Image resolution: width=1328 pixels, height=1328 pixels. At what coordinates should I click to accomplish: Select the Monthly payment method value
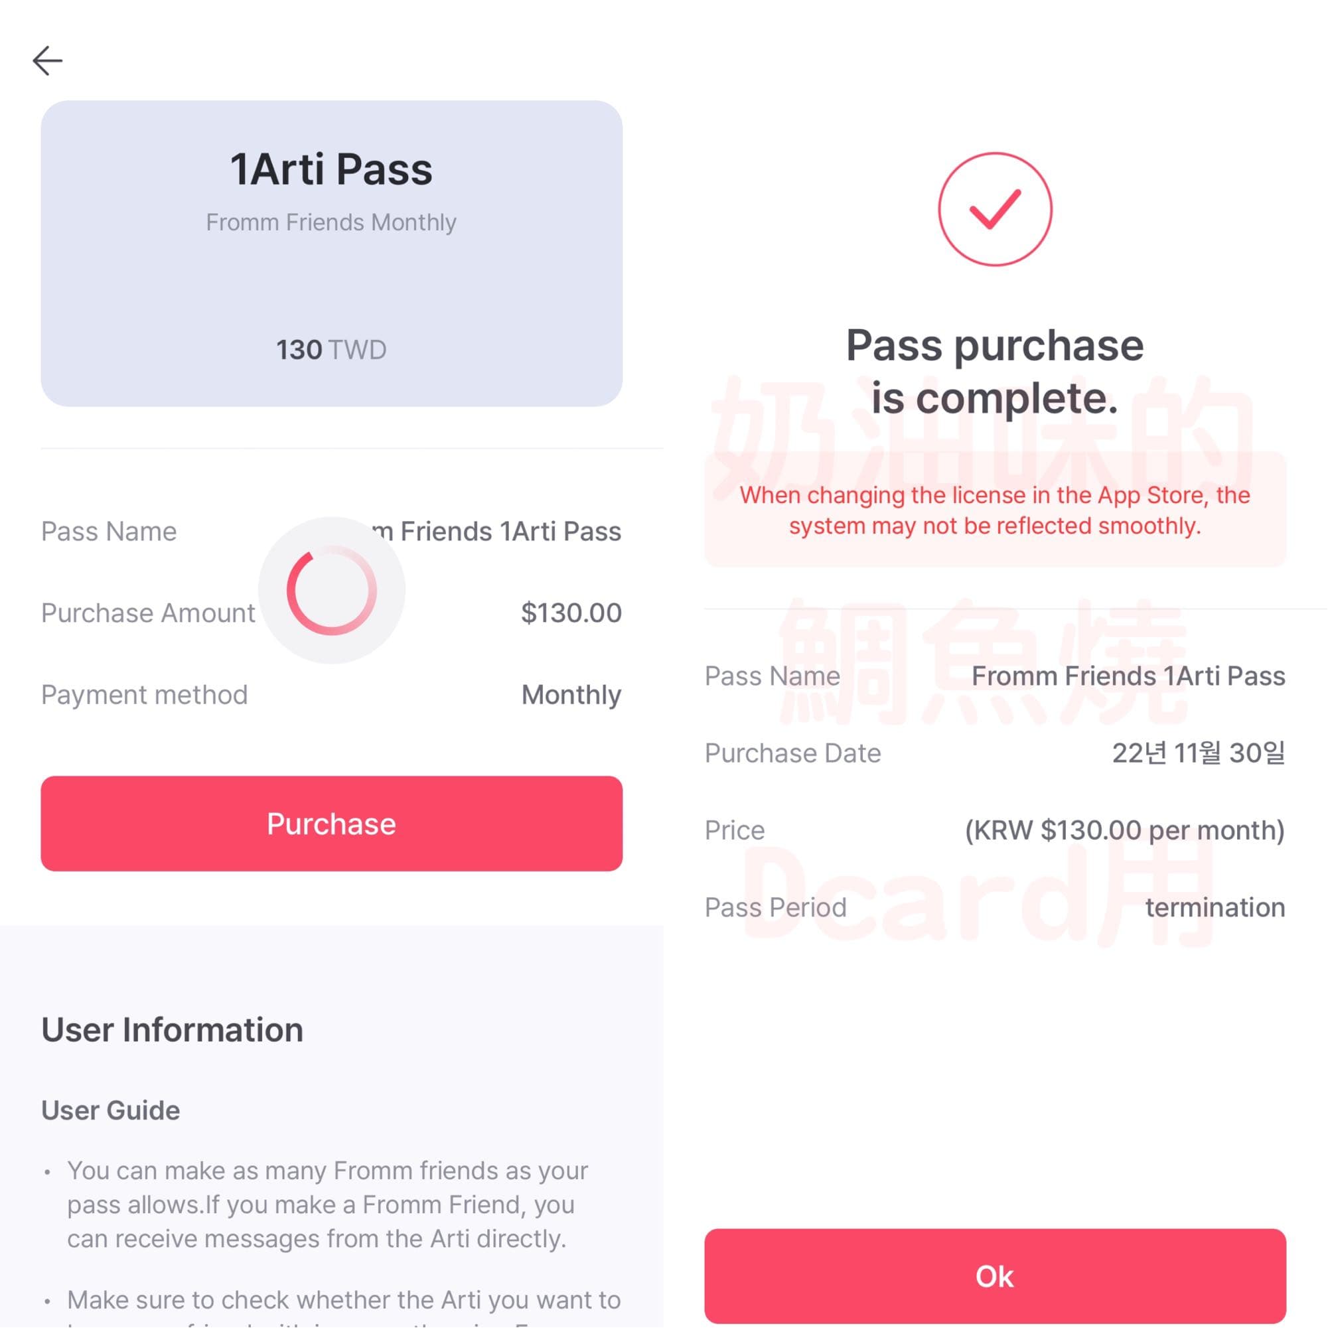coord(571,694)
